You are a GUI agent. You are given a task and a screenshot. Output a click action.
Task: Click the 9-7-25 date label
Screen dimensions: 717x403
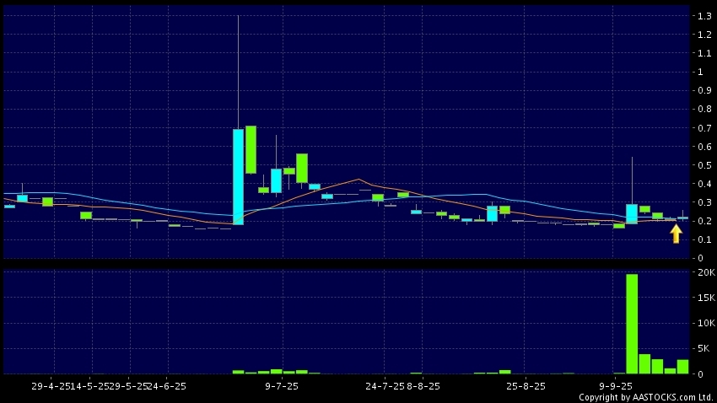point(282,385)
